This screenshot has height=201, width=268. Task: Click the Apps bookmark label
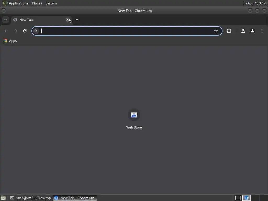click(x=13, y=41)
